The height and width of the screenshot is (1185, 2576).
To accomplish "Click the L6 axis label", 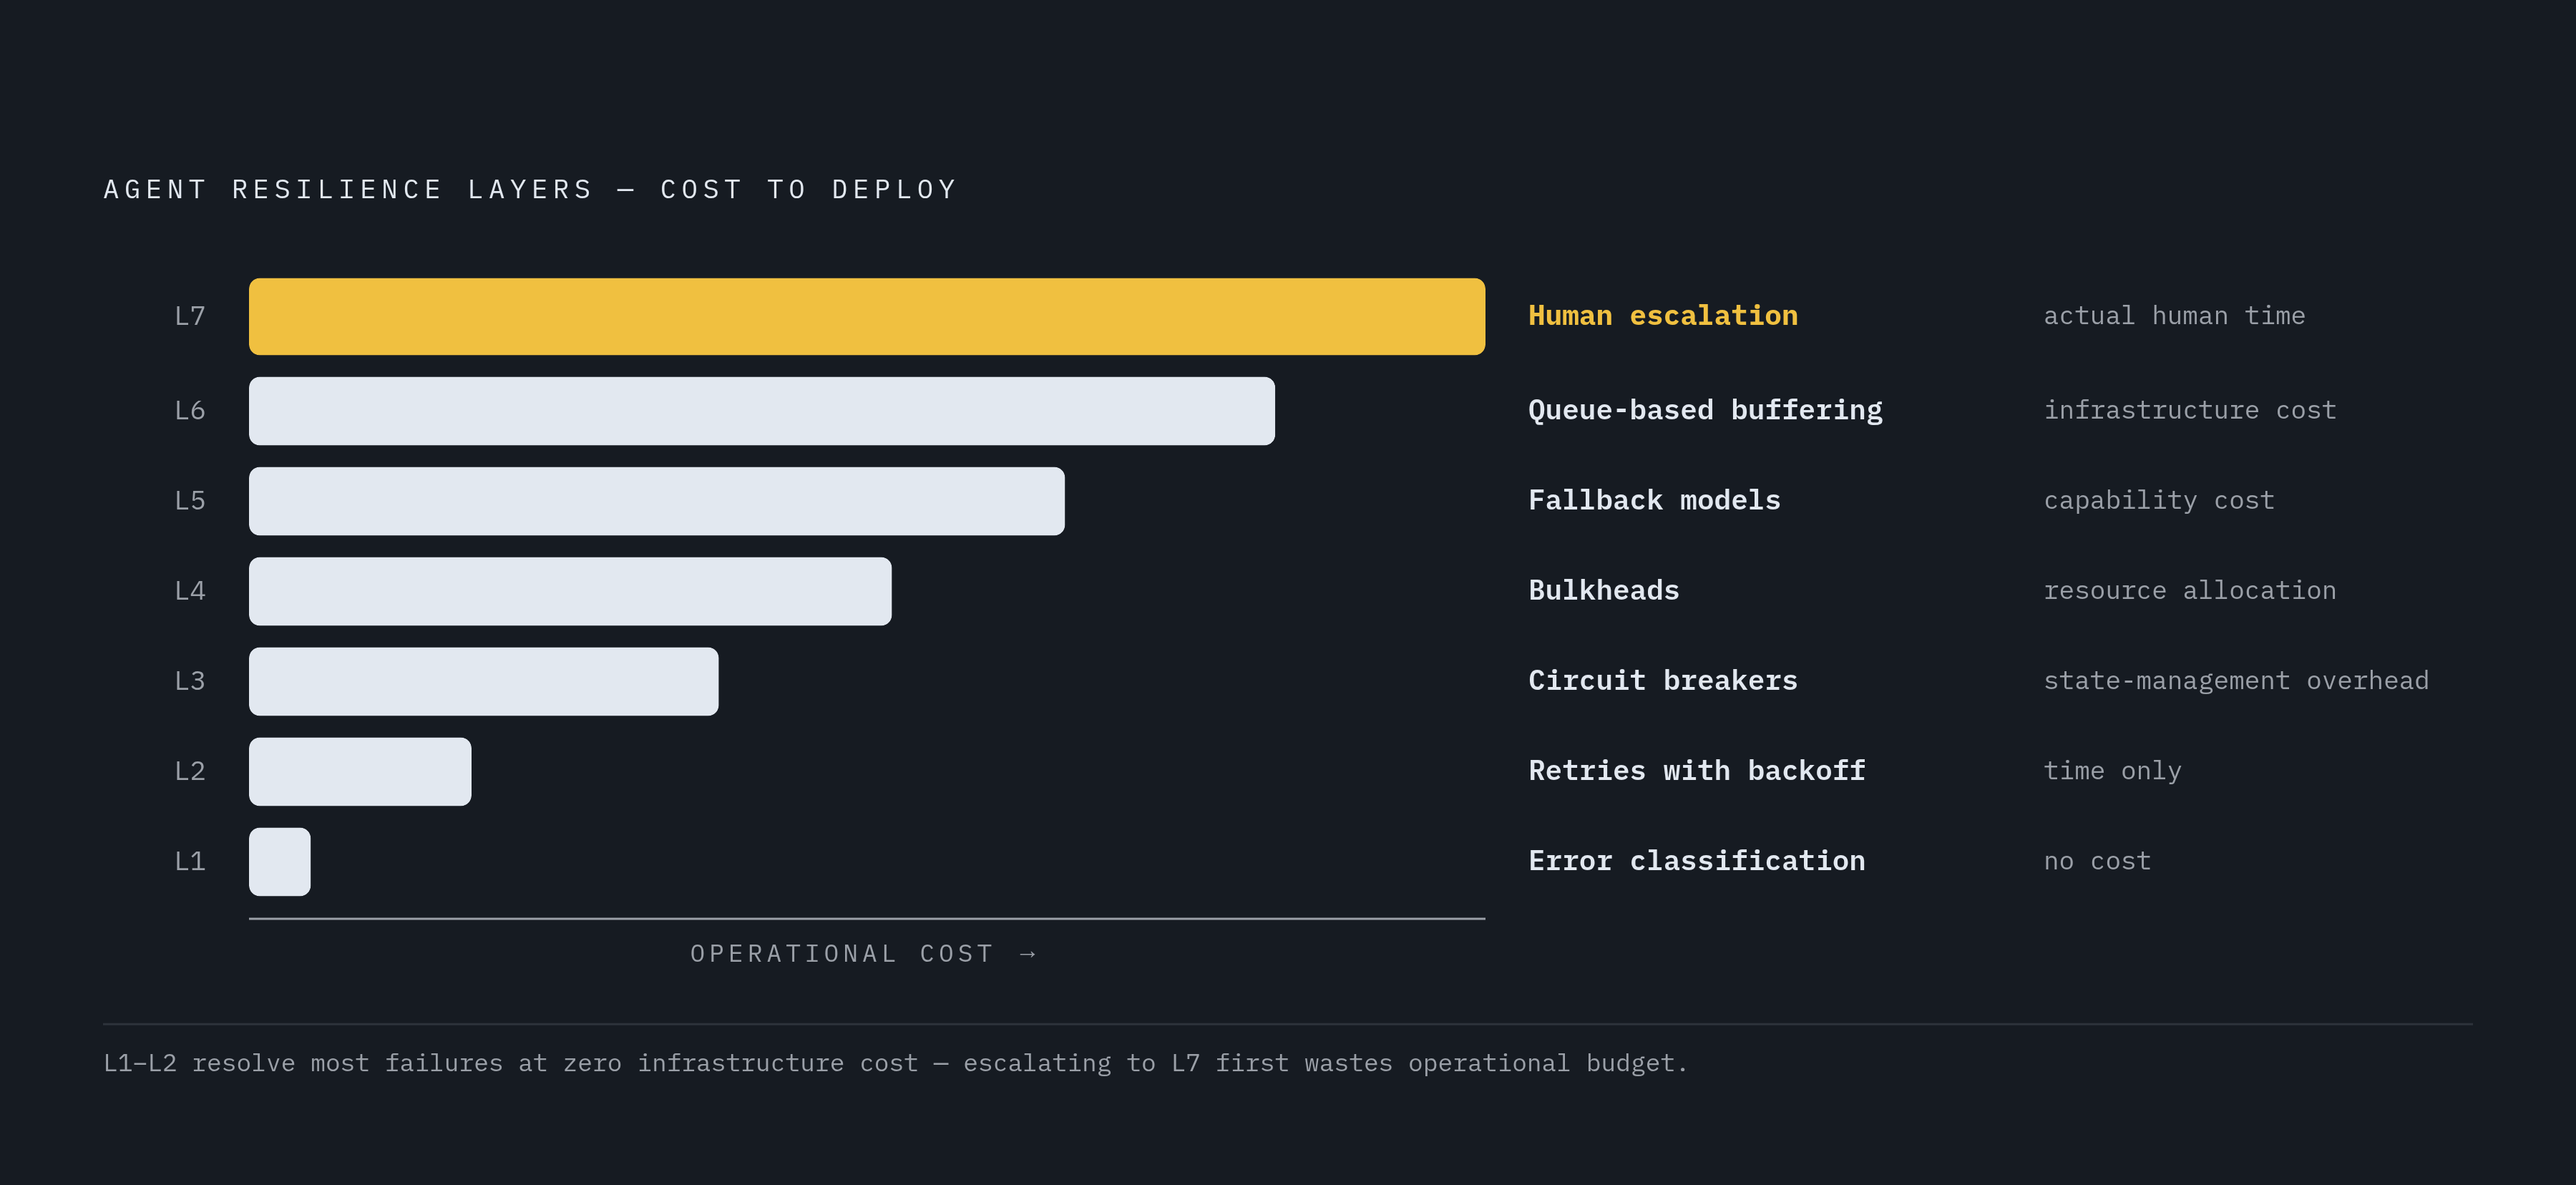I will [x=190, y=411].
